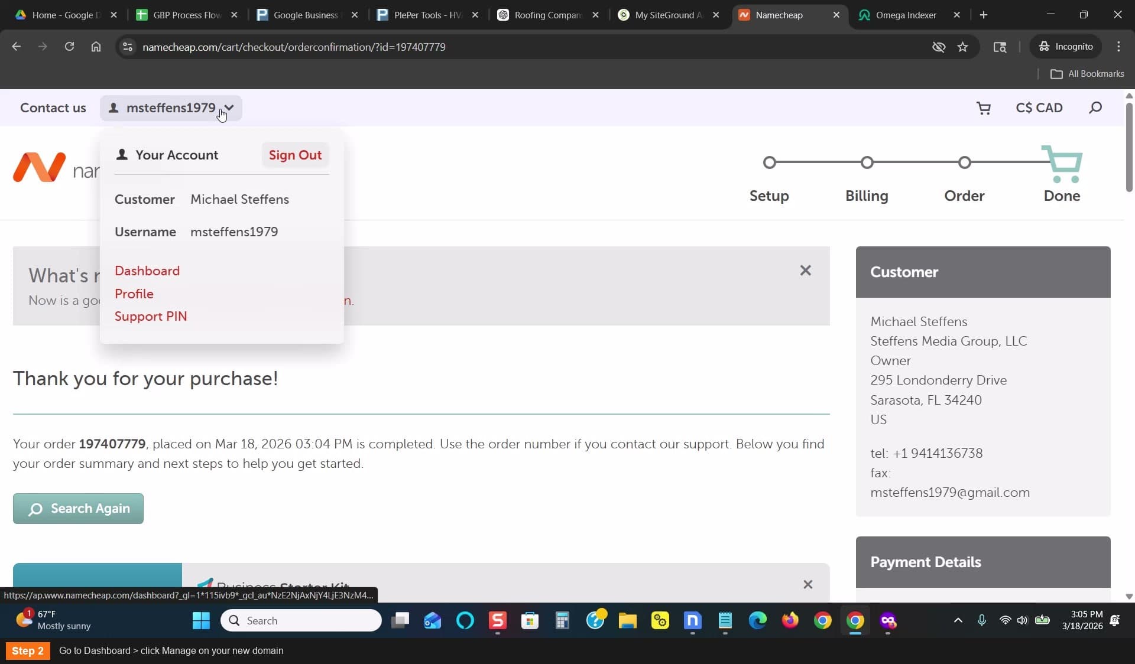1135x664 pixels.
Task: Click the Incognito profile button
Action: tap(1066, 47)
